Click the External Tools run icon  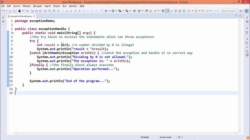point(127,11)
